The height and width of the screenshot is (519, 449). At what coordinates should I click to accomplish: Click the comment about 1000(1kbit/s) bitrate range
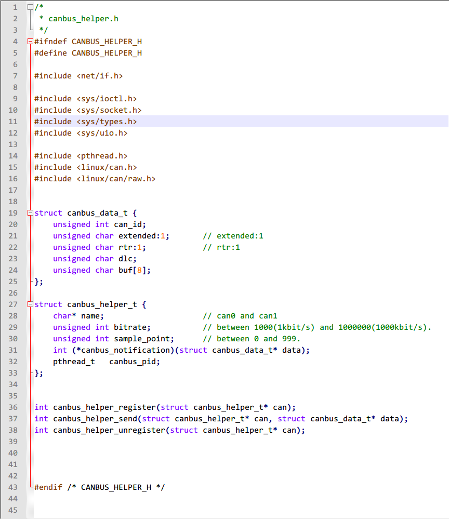pyautogui.click(x=317, y=327)
